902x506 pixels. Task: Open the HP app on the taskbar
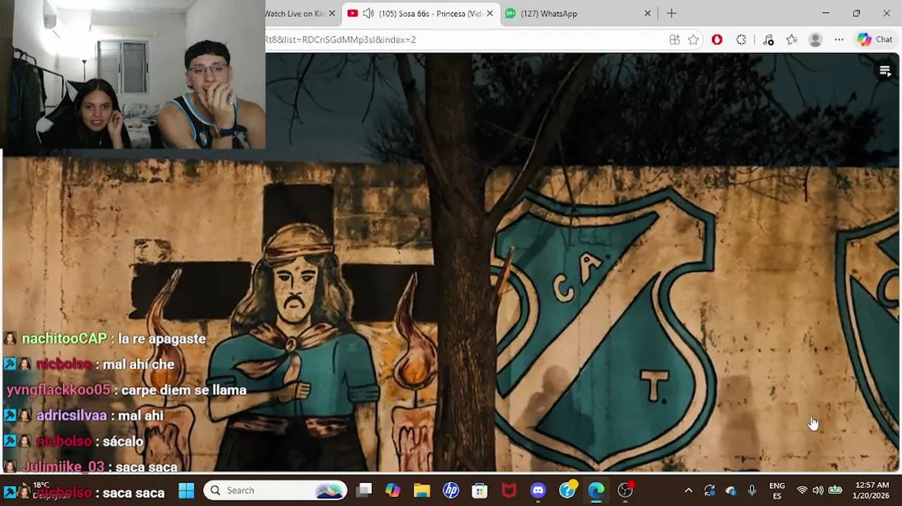point(450,491)
